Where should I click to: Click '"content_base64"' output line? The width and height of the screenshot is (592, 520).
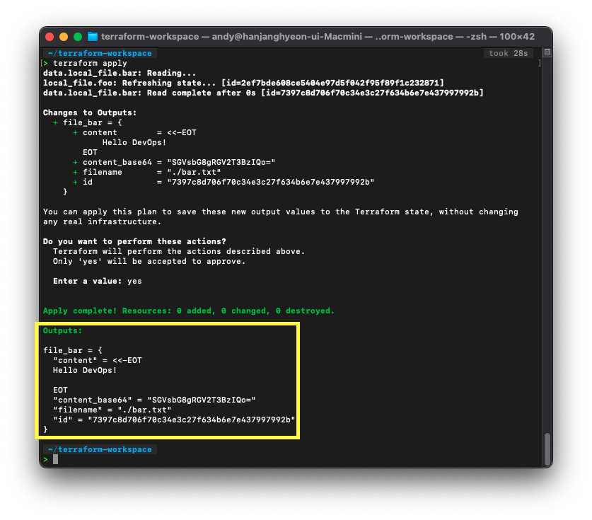click(154, 400)
